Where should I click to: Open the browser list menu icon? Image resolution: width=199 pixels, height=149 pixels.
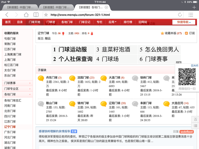click(191, 15)
